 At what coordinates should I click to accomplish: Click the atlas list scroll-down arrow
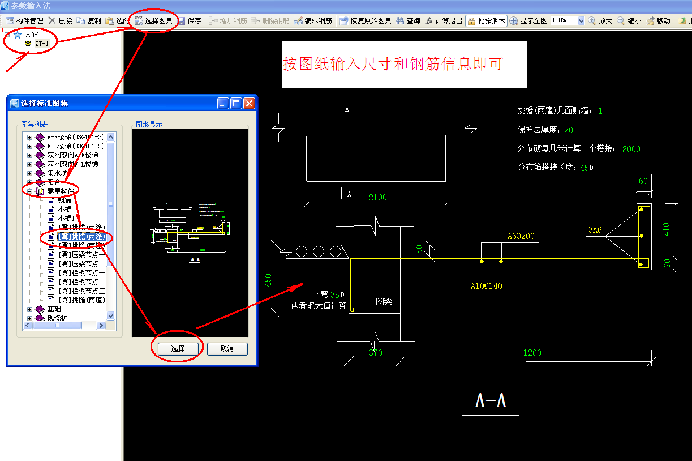point(110,316)
